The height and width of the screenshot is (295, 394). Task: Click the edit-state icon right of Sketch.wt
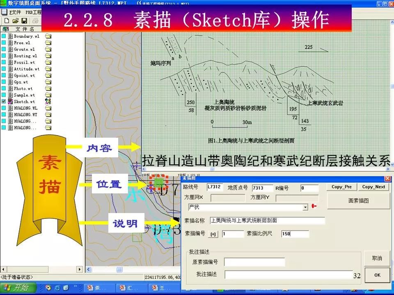point(48,101)
